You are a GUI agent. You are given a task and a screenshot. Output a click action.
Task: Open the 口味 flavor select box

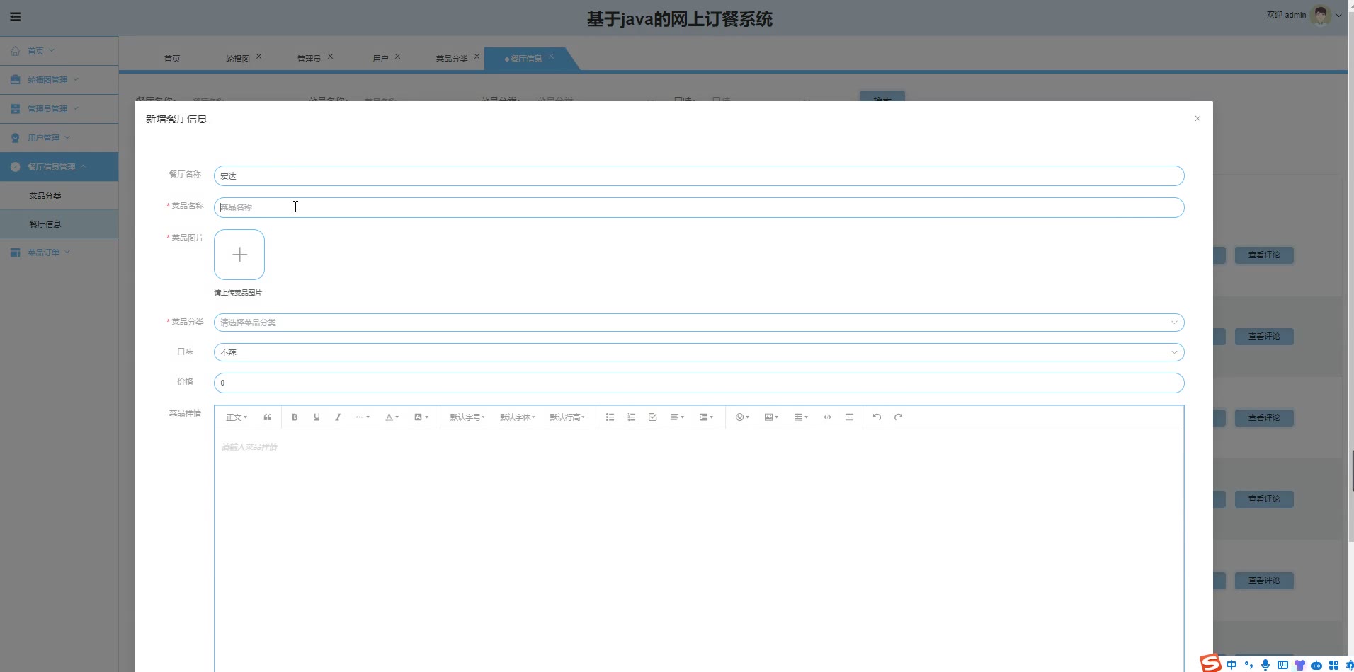pos(699,352)
